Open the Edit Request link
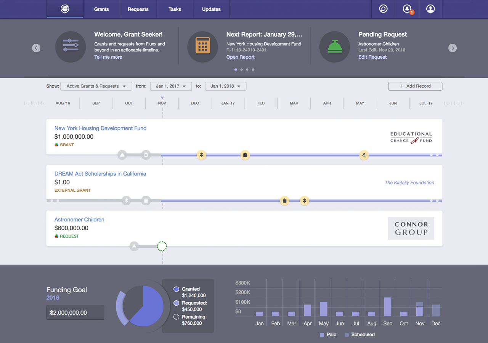This screenshot has width=488, height=343. click(x=372, y=57)
